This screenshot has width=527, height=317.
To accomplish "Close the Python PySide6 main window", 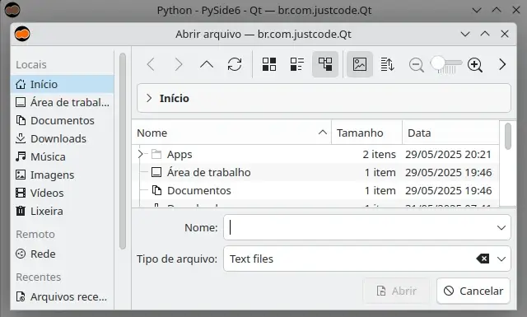I will pyautogui.click(x=516, y=10).
